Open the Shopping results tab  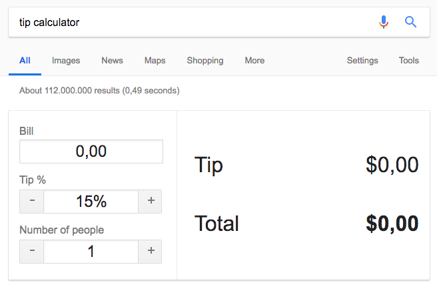[205, 60]
